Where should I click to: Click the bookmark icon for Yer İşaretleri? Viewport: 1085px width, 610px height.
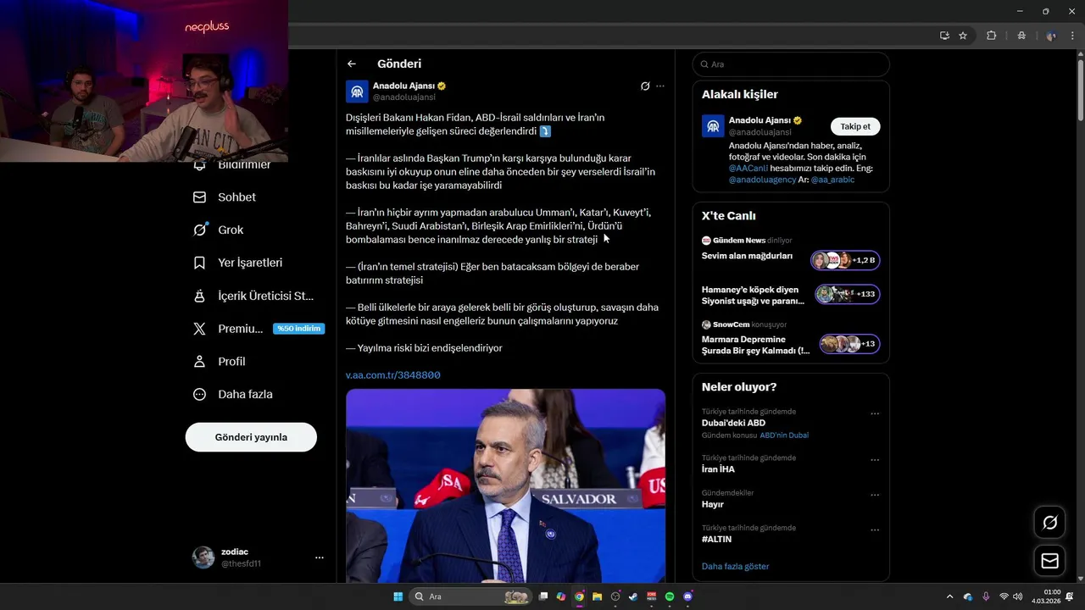click(200, 263)
